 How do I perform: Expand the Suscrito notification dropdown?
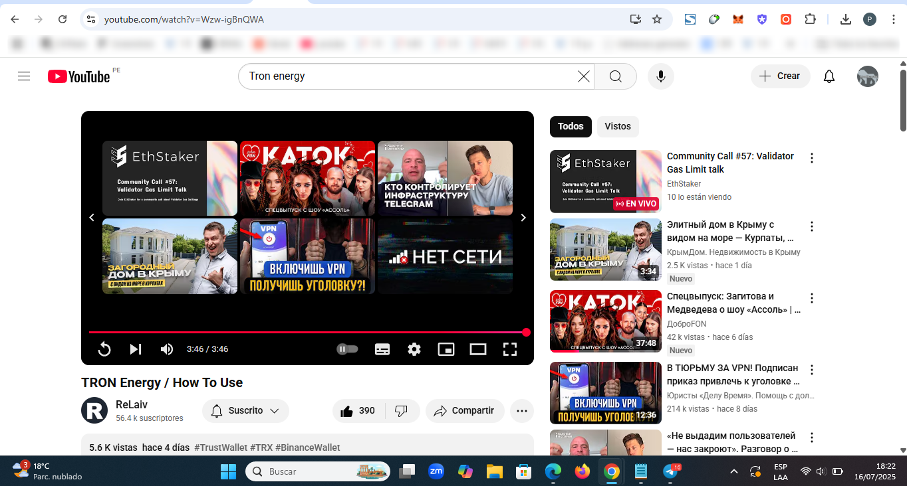(245, 411)
